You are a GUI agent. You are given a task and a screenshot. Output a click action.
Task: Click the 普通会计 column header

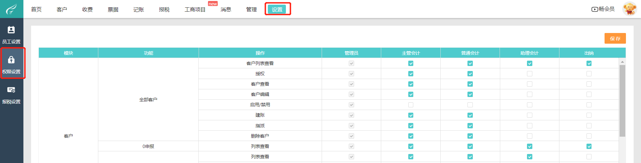point(470,53)
